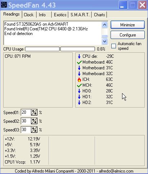This screenshot has height=174, width=148.
Task: Click the 'Found Intel(R) Core(TM)2 CPU 6400' line
Action: tap(46, 29)
